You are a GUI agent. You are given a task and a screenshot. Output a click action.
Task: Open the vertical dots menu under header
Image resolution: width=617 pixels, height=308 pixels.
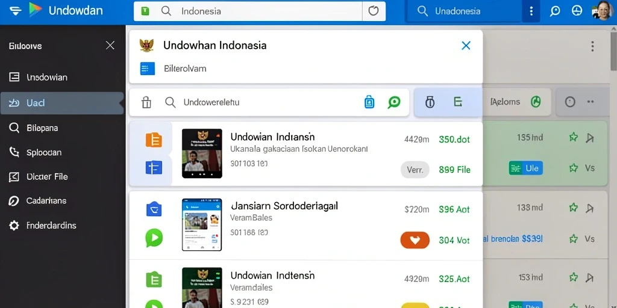(592, 46)
